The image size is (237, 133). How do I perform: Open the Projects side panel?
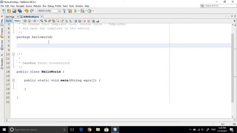2,33
